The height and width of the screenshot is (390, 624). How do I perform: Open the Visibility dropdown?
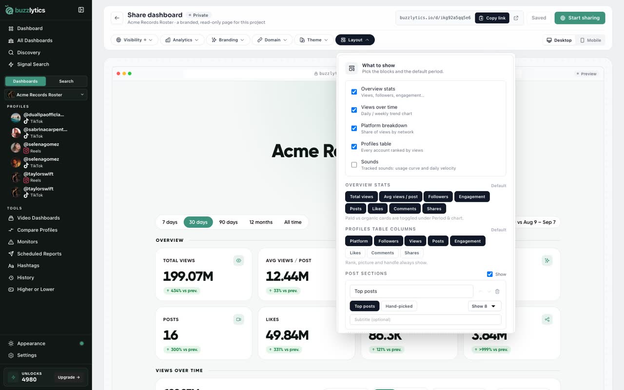pyautogui.click(x=135, y=40)
